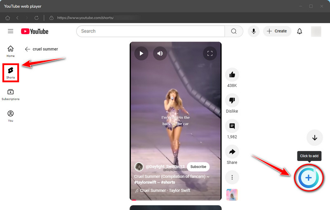The height and width of the screenshot is (210, 330).
Task: Toggle fullscreen on the short
Action: point(210,53)
